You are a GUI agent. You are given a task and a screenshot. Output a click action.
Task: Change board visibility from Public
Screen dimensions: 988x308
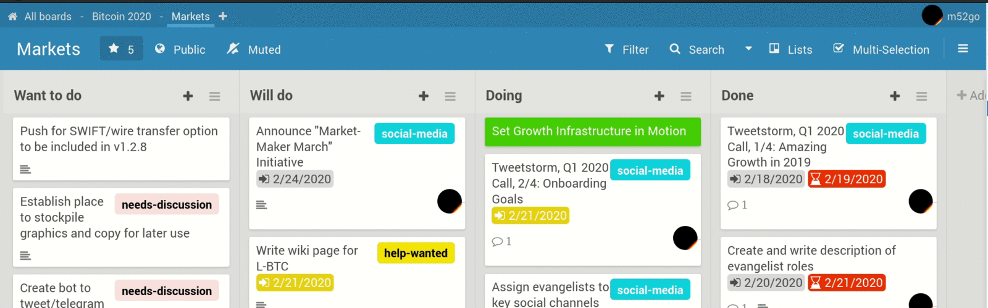180,49
